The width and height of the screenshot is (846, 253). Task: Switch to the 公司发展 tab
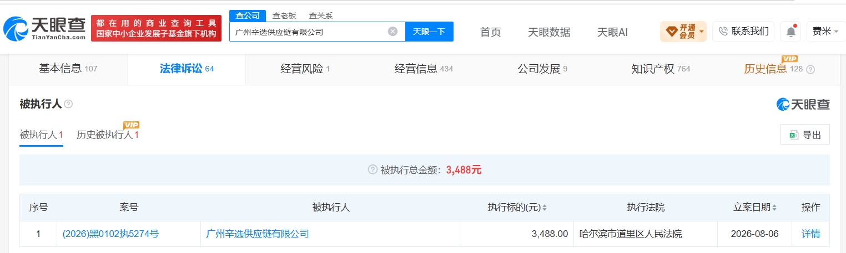click(542, 69)
